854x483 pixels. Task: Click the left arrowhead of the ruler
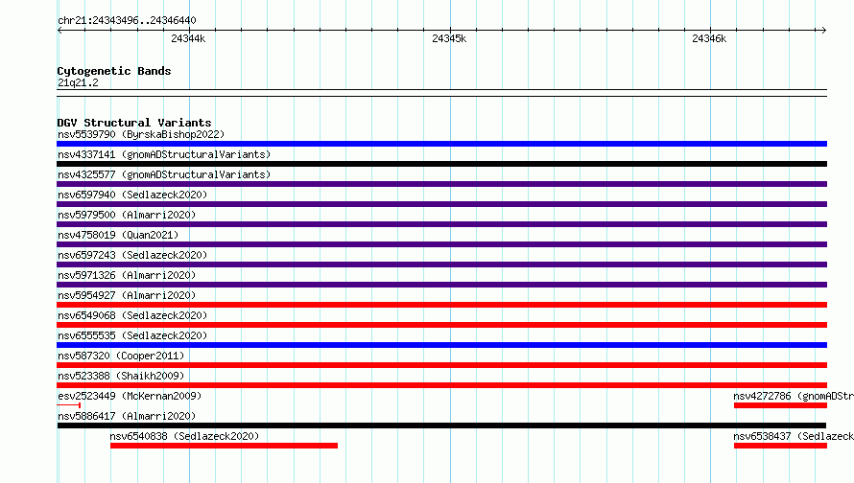click(59, 30)
